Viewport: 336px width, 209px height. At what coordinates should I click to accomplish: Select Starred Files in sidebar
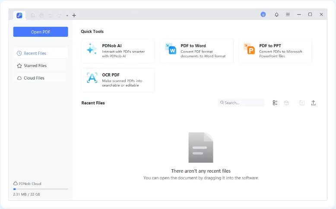point(41,65)
